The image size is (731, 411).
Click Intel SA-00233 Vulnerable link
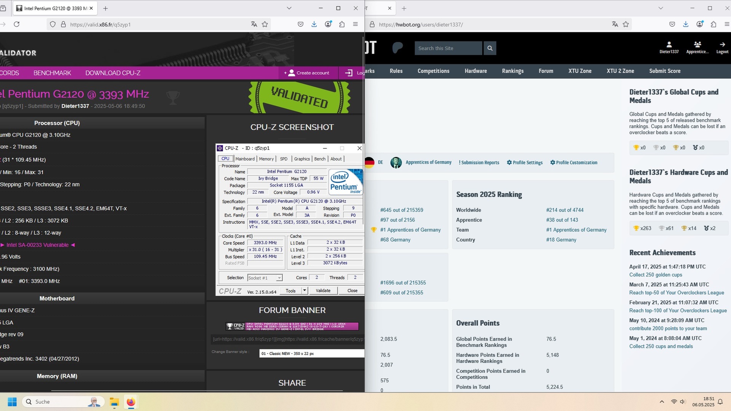pos(37,245)
